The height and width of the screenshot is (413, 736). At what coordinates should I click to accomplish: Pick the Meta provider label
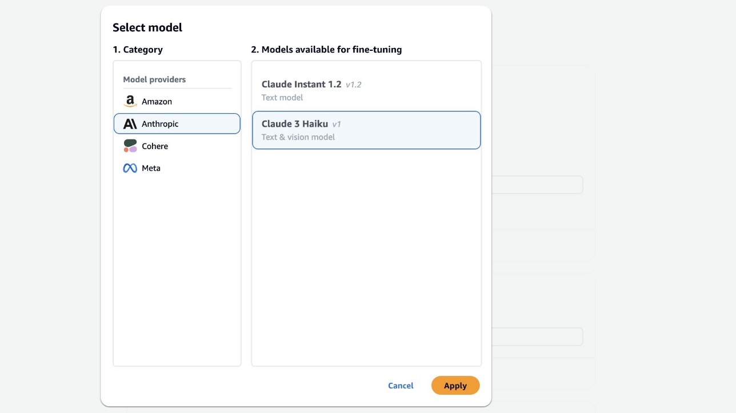[x=151, y=169]
